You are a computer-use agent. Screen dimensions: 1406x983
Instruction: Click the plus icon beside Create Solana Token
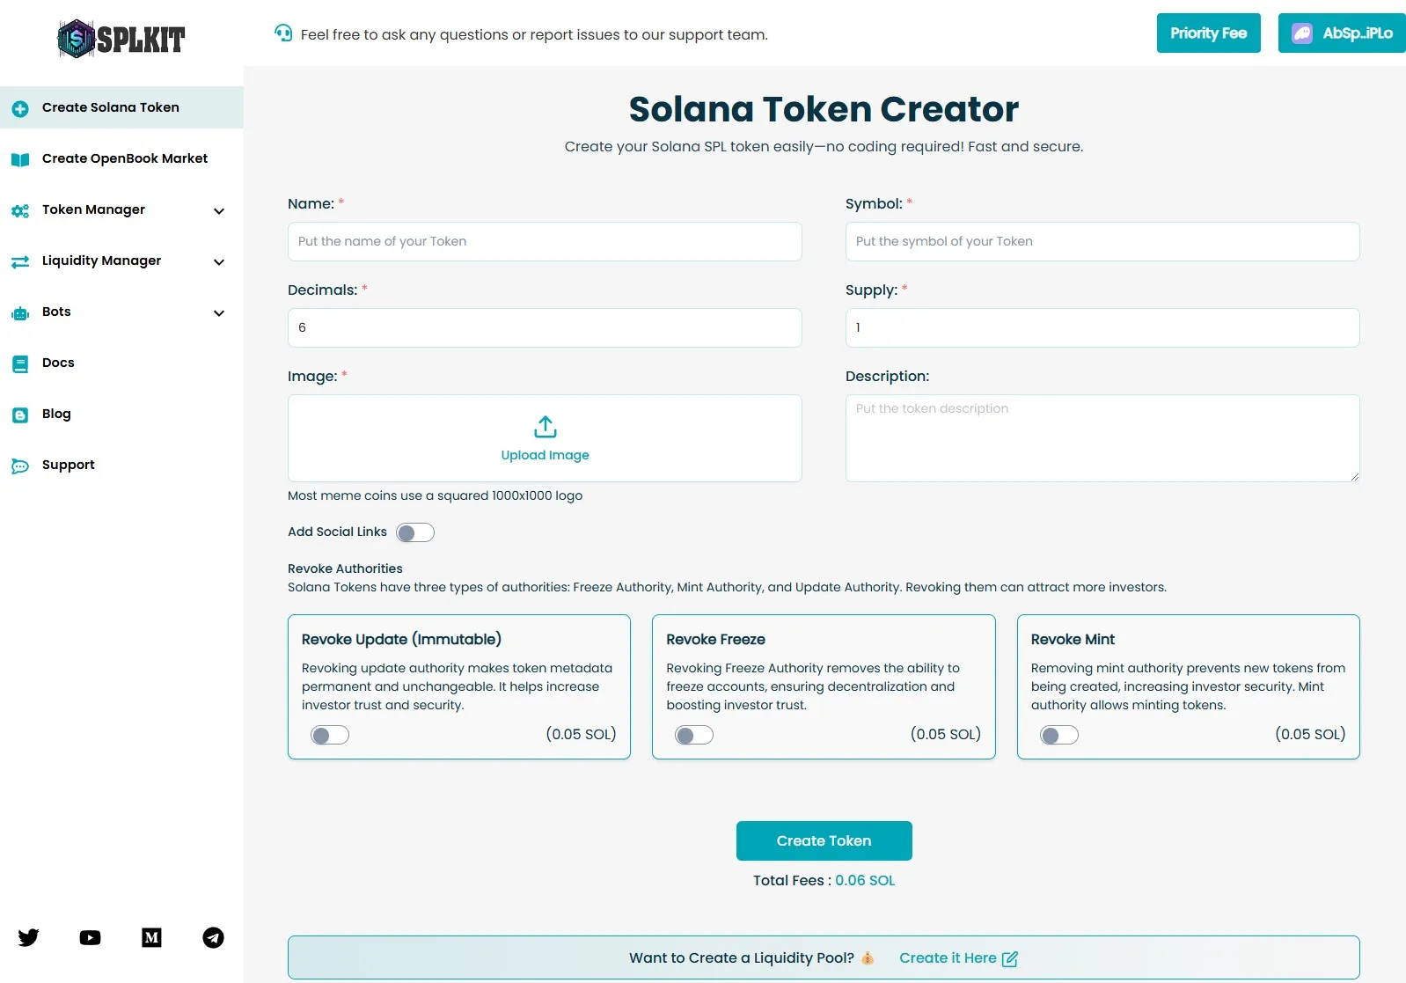pyautogui.click(x=20, y=108)
